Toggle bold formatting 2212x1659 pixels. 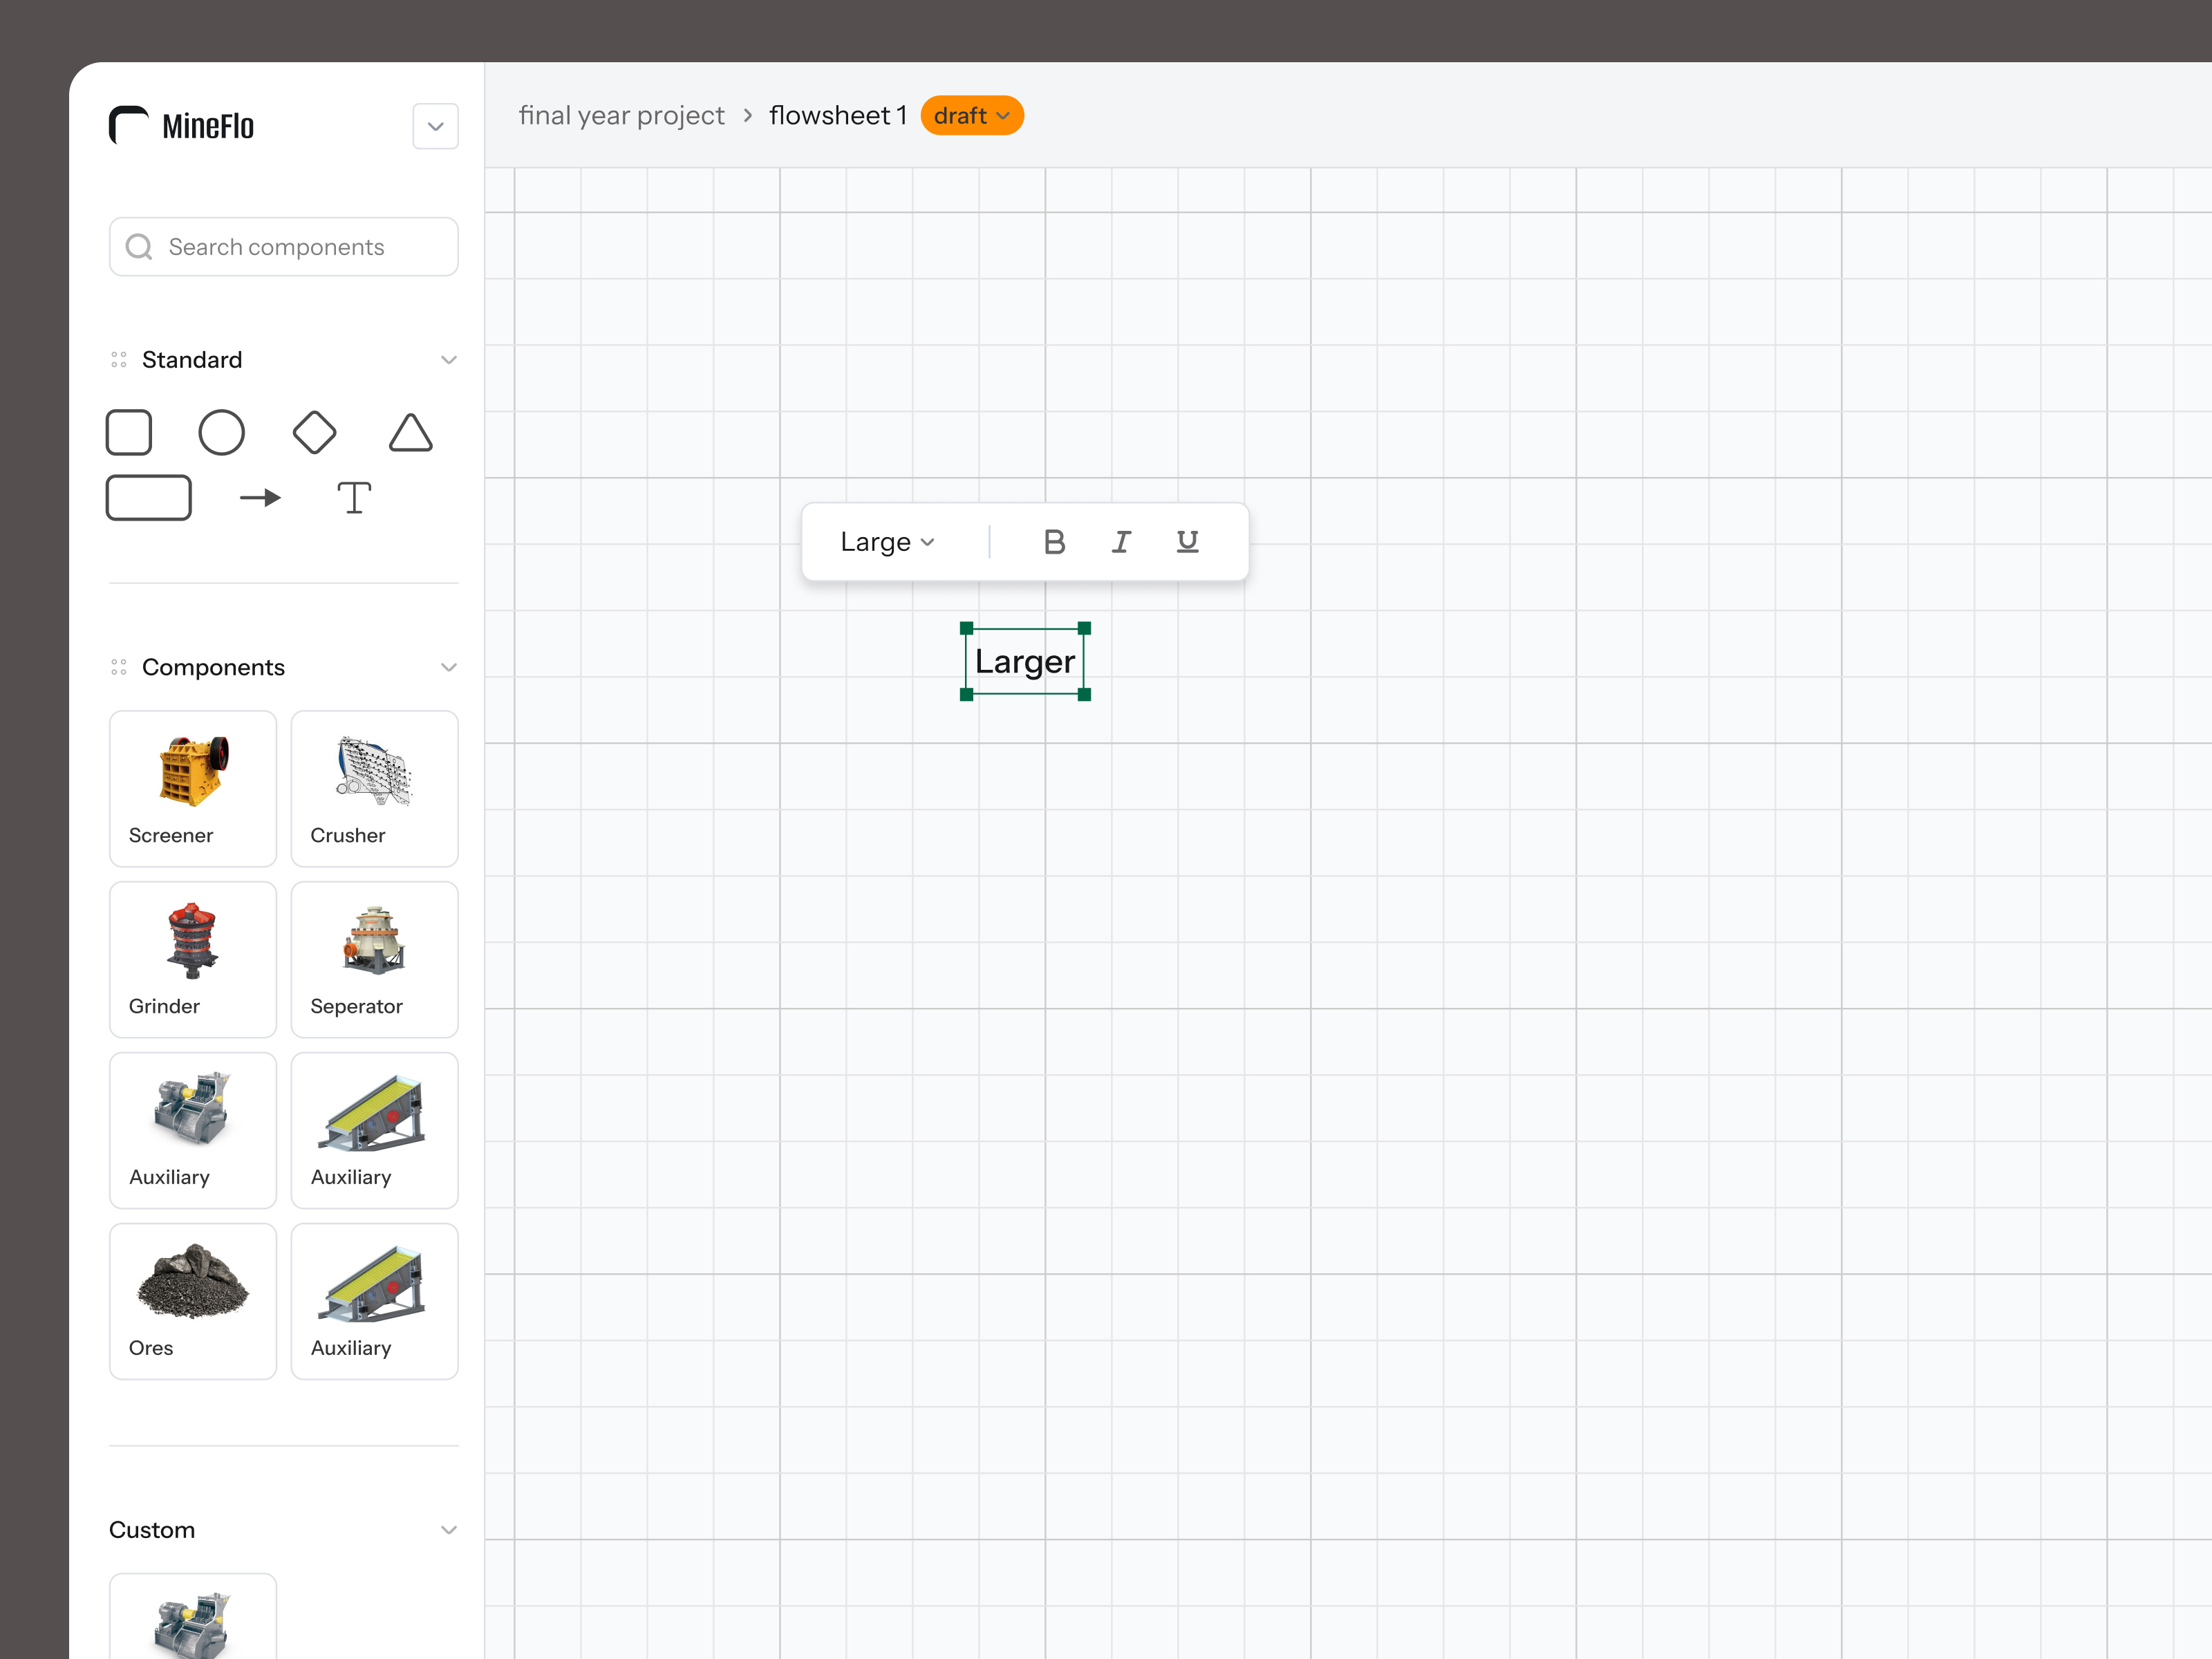click(x=1054, y=542)
